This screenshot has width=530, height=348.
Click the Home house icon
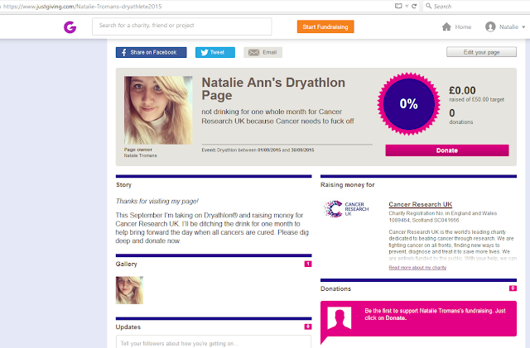[446, 26]
